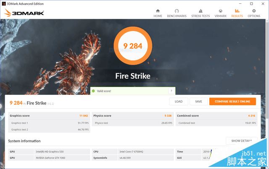Click the Graphics test 1 row
The height and width of the screenshot is (169, 269).
click(49, 123)
